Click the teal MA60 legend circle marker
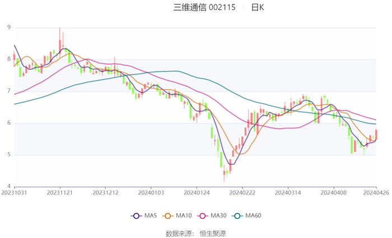 (237, 216)
